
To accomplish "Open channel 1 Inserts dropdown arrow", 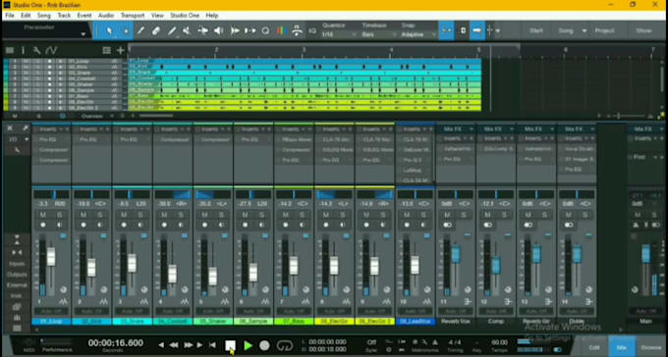I will coord(61,128).
